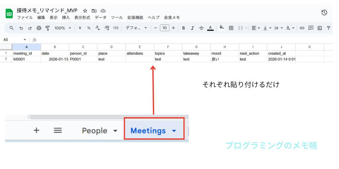Open the Meetings sheet tab arrow menu

174,131
